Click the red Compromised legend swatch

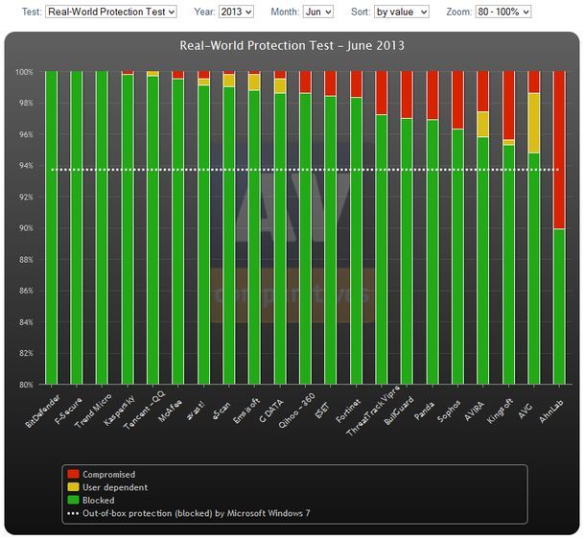[x=73, y=474]
